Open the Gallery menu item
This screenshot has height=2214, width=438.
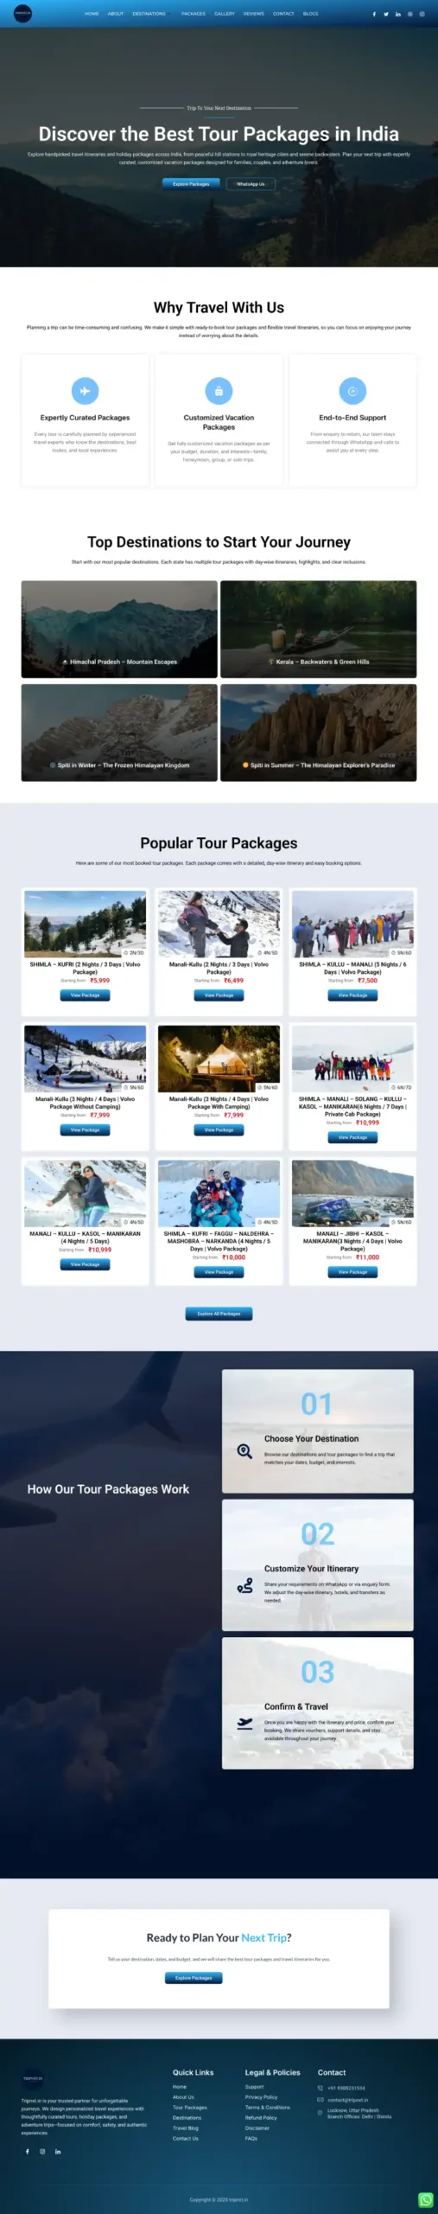pyautogui.click(x=225, y=14)
